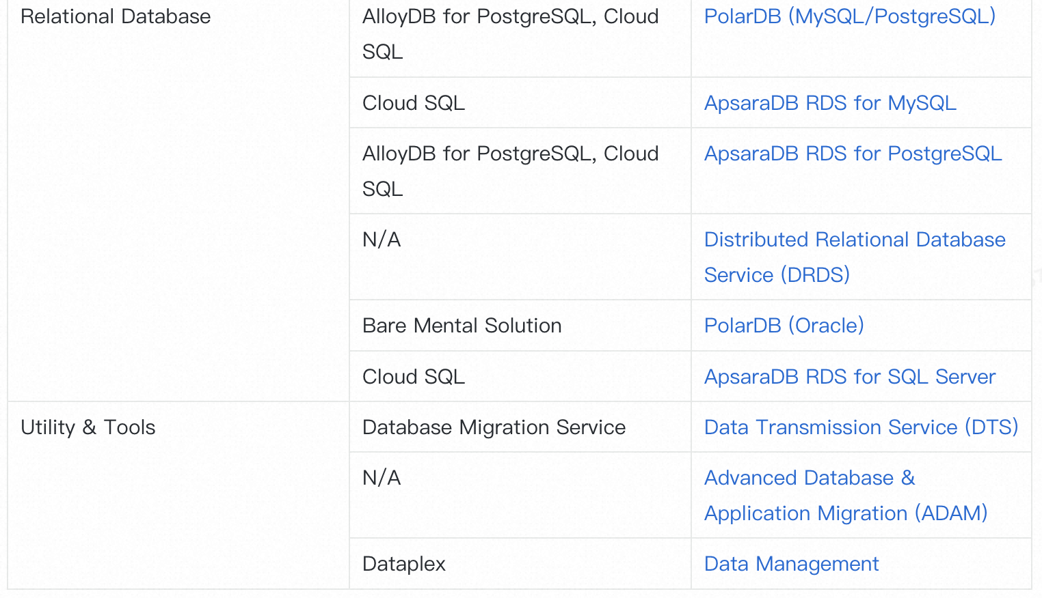The image size is (1042, 598).
Task: Click AlloyDB text in the PolarDB (MySQL/PostgreSQL) row
Action: click(x=510, y=34)
